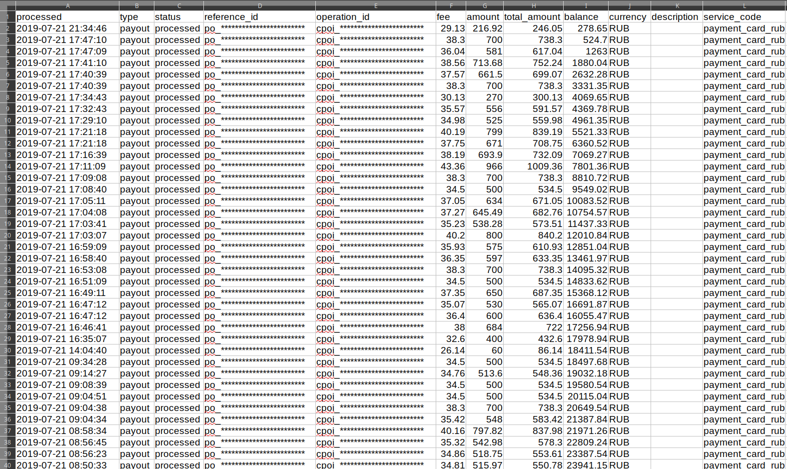The image size is (787, 469).
Task: Select fee cell 35.32
Action: pyautogui.click(x=451, y=442)
